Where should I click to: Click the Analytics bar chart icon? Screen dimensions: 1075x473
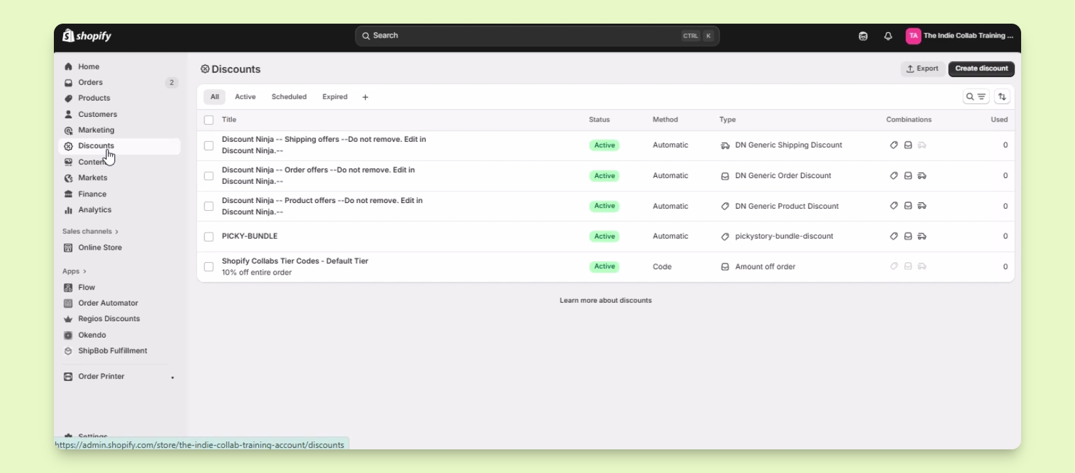68,210
